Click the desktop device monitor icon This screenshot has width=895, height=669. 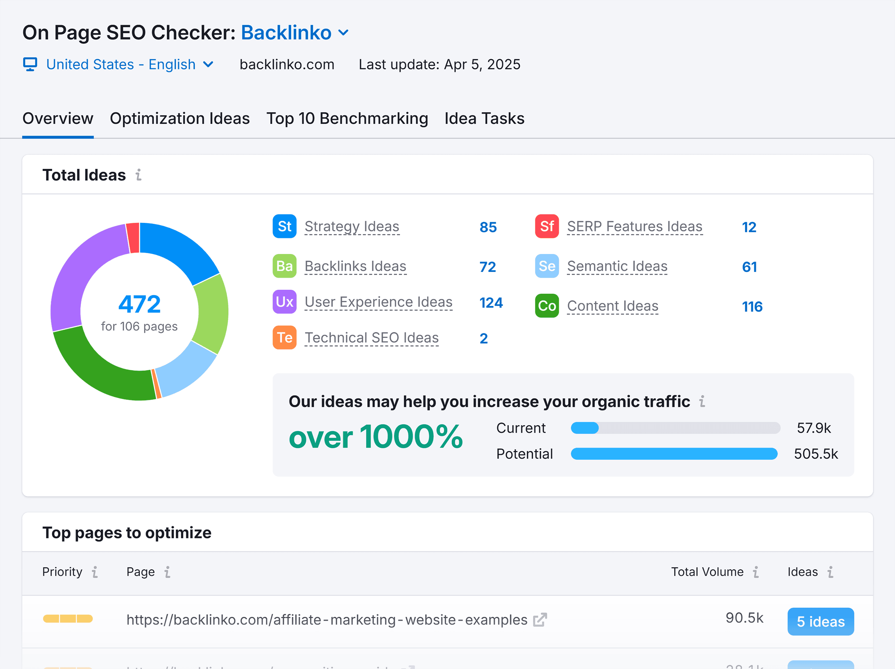tap(30, 64)
